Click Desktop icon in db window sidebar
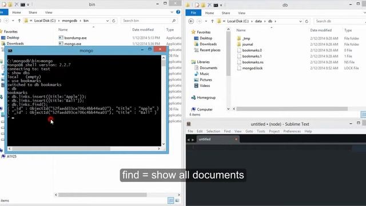This screenshot has width=366, height=206. point(196,38)
